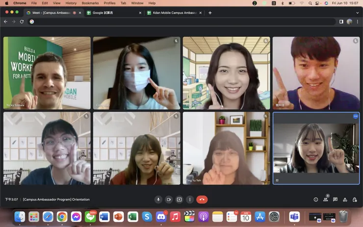This screenshot has width=363, height=227.
Task: Close the Google 試算表 tab
Action: (x=140, y=13)
